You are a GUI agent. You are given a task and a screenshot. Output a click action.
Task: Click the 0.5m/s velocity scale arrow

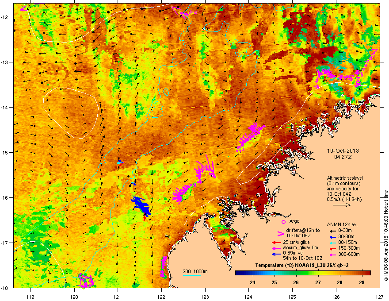coord(342,205)
